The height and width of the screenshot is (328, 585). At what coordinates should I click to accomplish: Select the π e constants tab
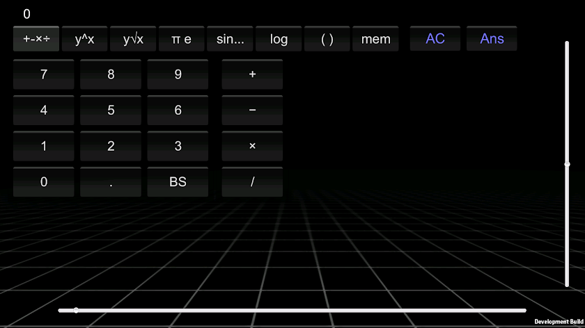click(x=181, y=39)
